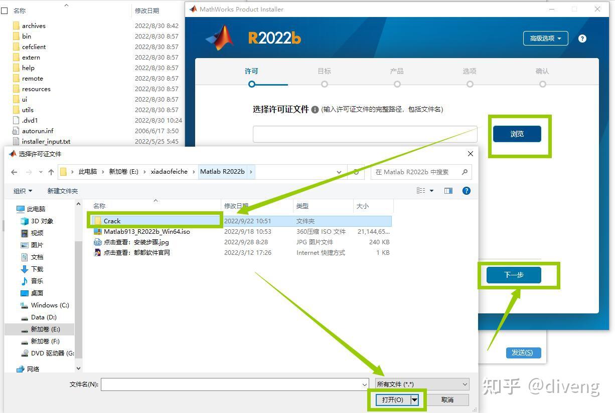
Task: Toggle the preview pane in the file dialog
Action: pyautogui.click(x=448, y=190)
